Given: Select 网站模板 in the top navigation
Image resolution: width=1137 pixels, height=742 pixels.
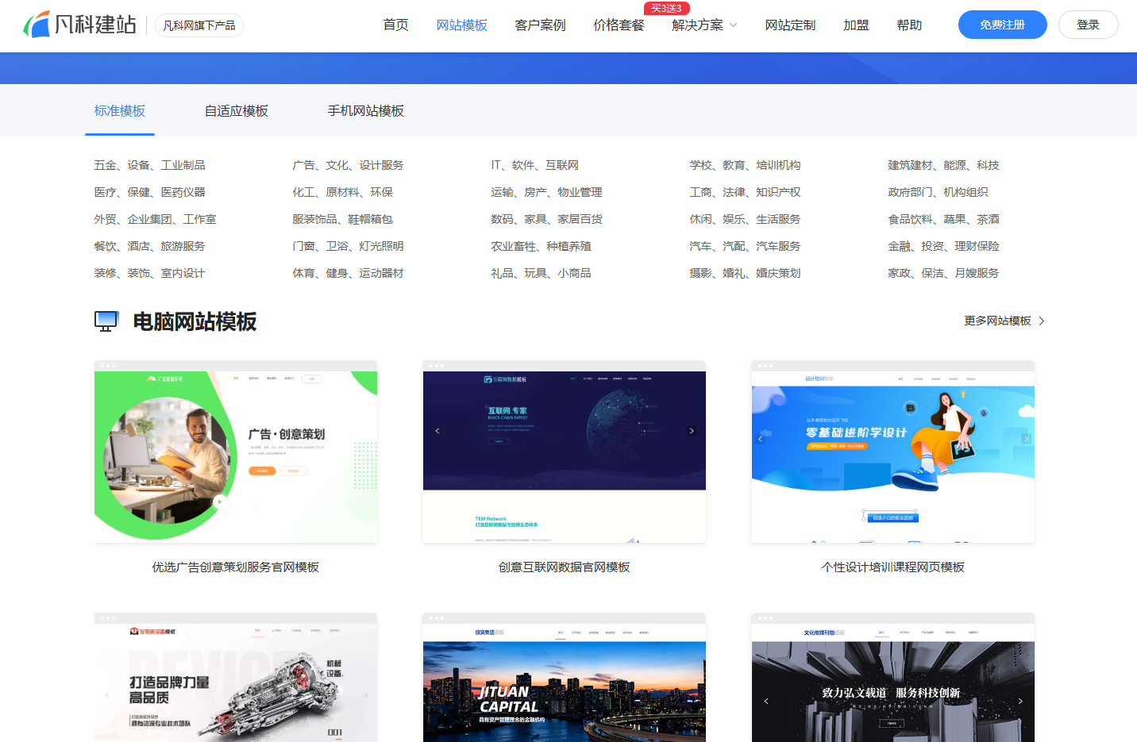Looking at the screenshot, I should (462, 25).
